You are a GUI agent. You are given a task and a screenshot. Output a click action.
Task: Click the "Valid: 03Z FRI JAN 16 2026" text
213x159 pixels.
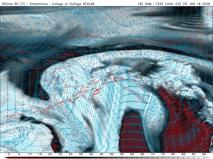187,4
